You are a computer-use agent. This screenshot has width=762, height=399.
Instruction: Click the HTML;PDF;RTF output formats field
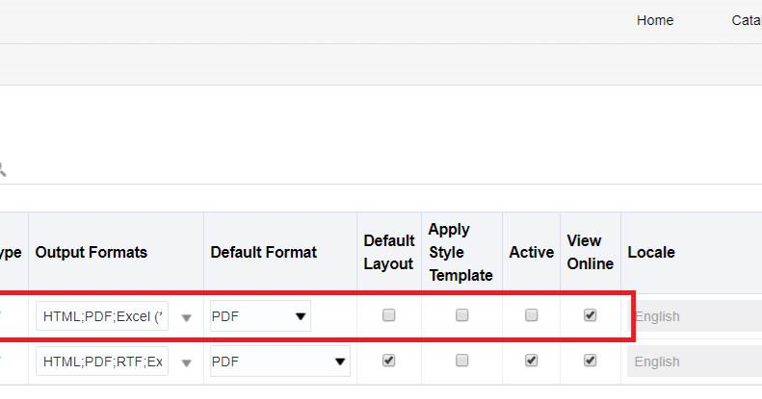click(103, 362)
